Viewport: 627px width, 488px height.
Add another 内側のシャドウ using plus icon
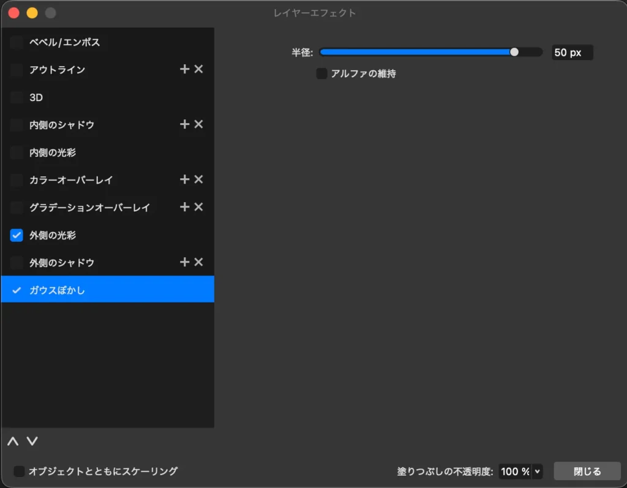click(x=184, y=124)
